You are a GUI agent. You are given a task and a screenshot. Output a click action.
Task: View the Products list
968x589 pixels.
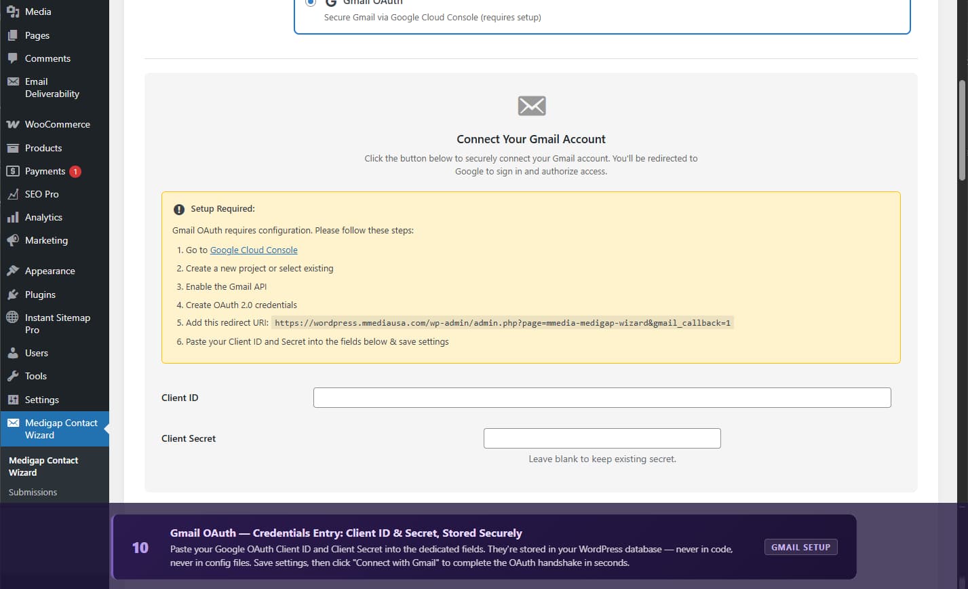43,148
